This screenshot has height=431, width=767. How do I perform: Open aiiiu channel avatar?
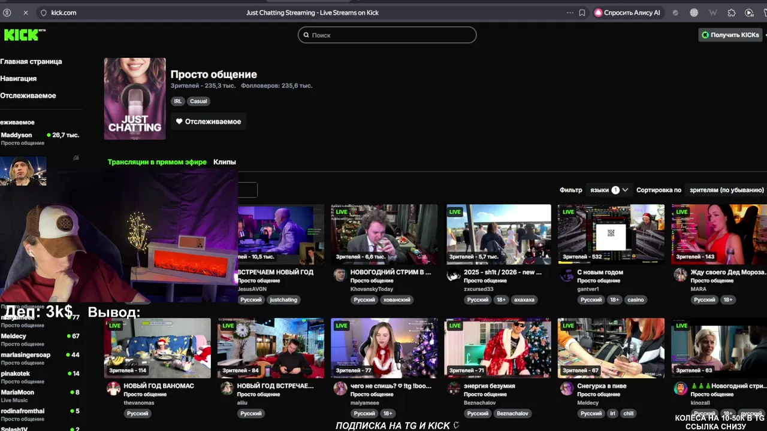(227, 388)
